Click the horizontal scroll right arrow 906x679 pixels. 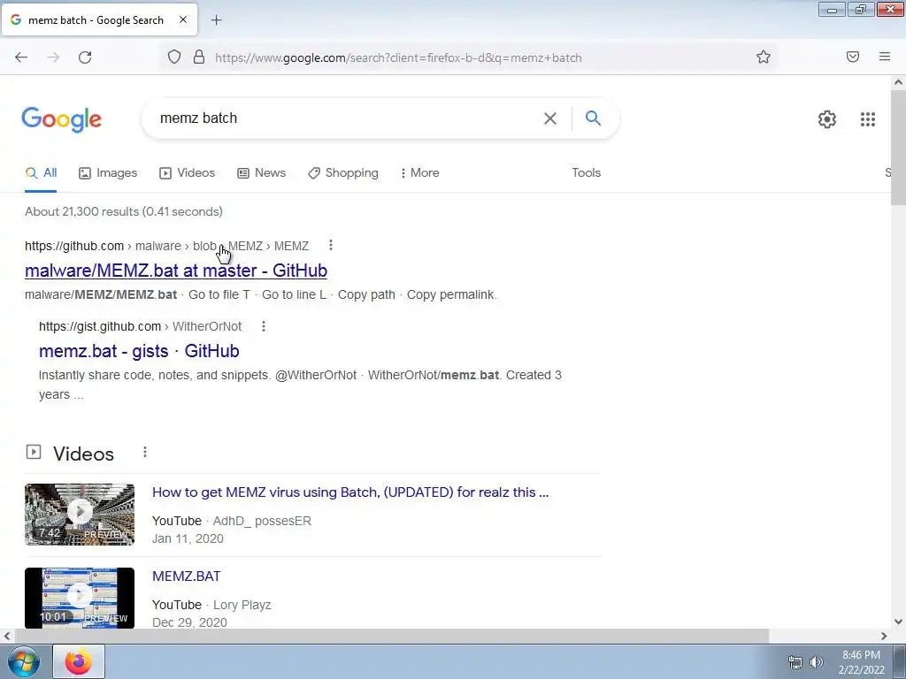click(x=884, y=636)
